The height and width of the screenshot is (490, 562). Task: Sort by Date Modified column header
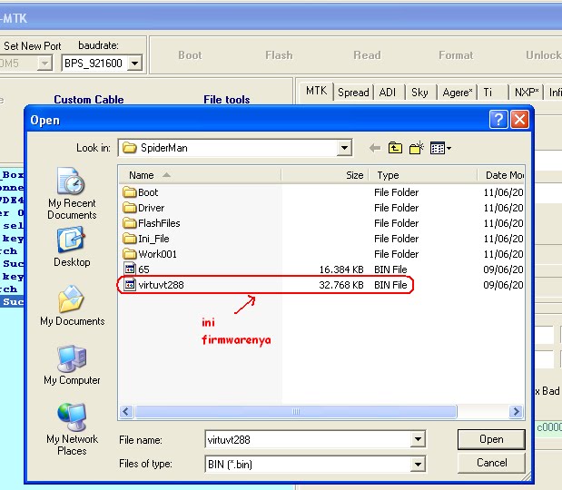[x=501, y=175]
